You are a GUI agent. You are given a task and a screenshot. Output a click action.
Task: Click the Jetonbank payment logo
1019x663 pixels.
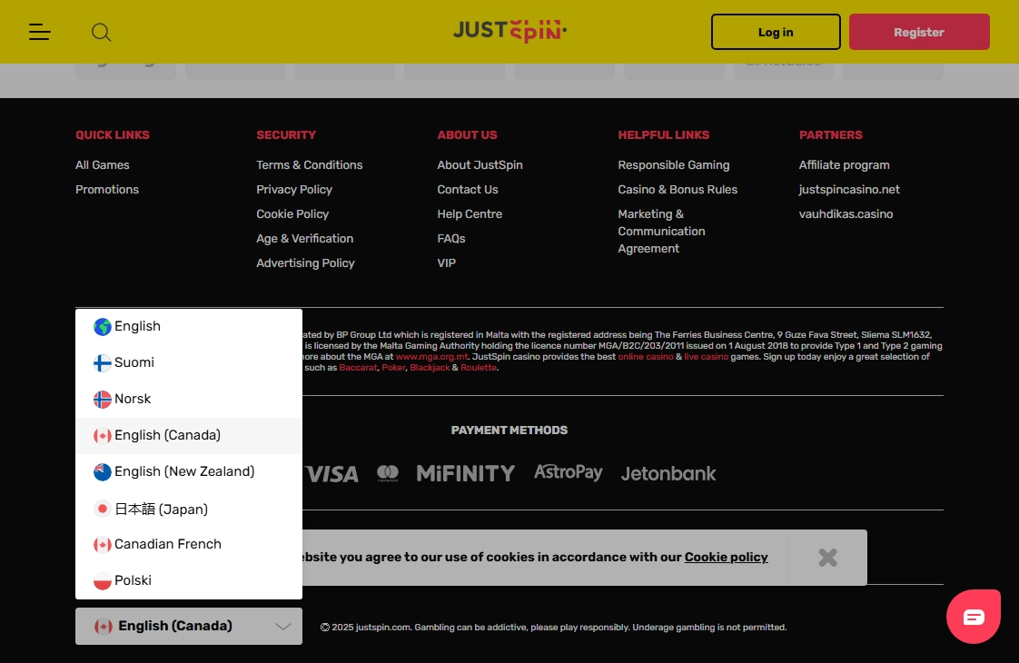pos(668,473)
